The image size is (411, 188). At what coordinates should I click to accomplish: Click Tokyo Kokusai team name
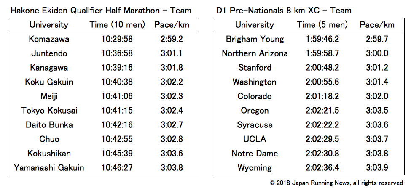coord(49,111)
